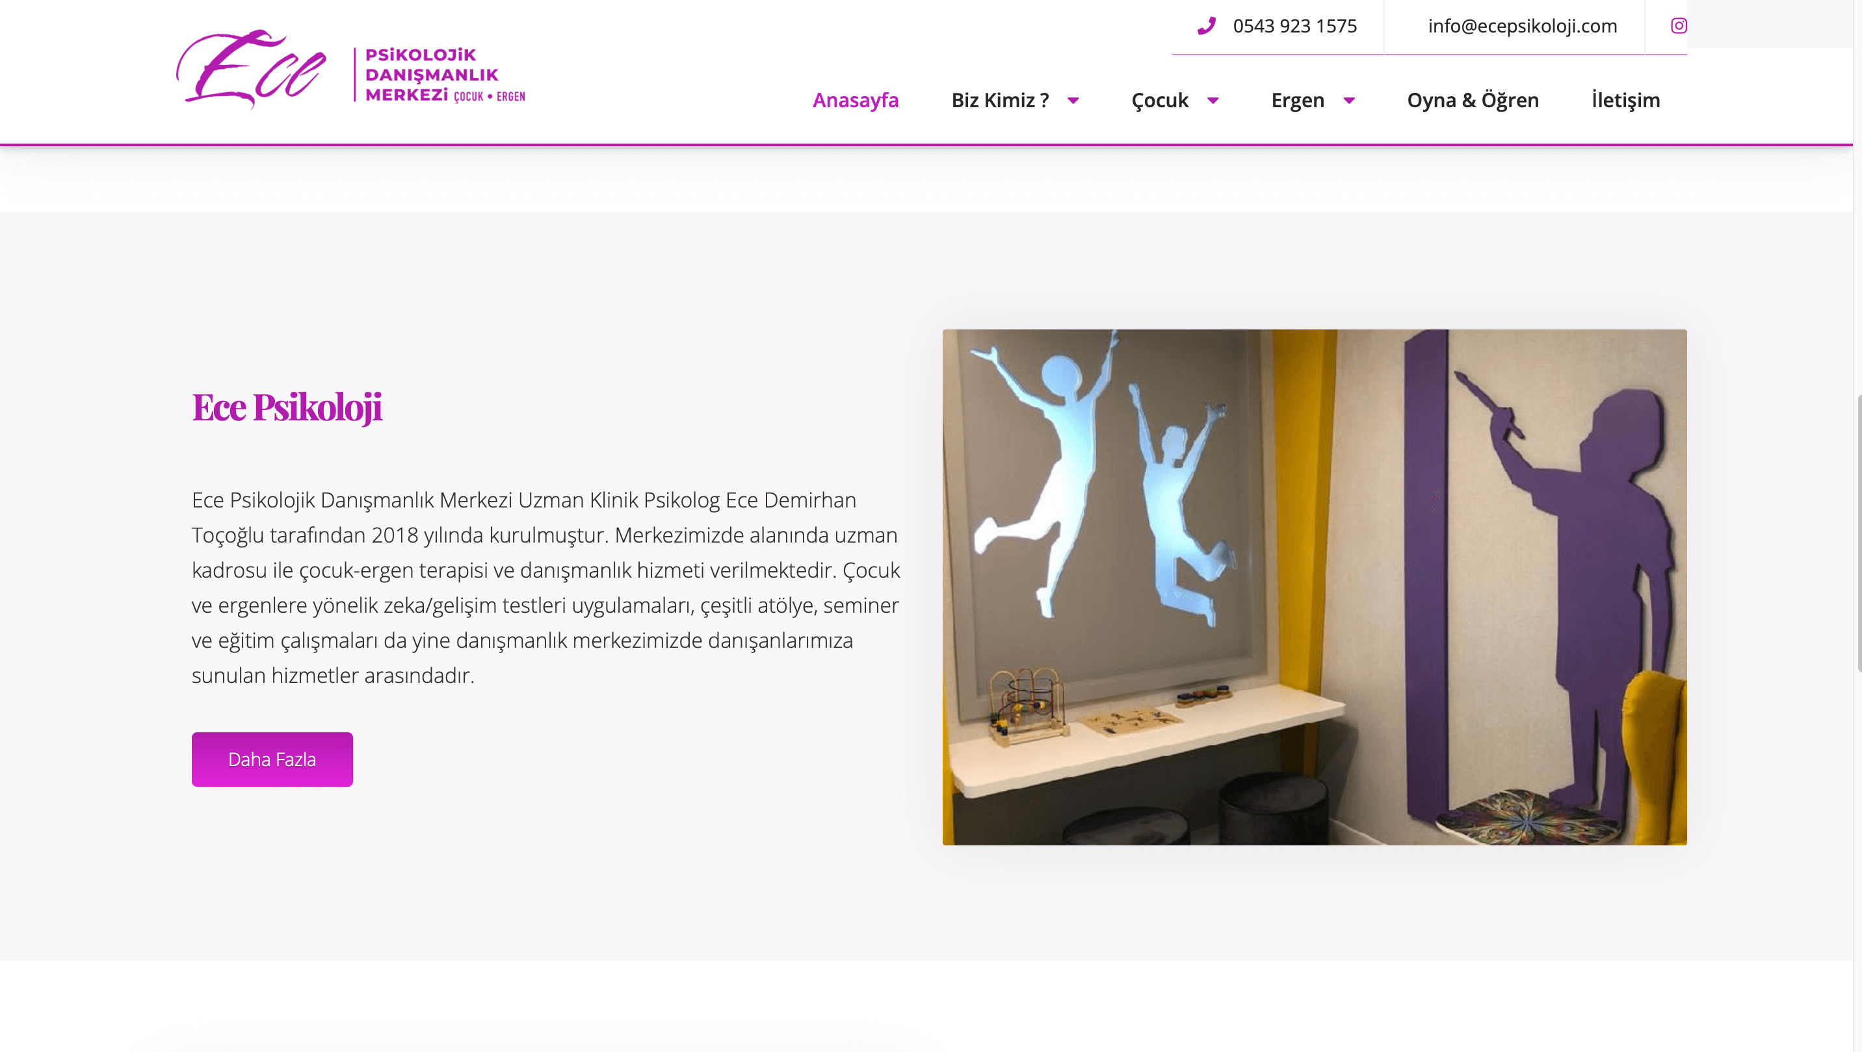Expand the Ergen dropdown arrow
This screenshot has width=1862, height=1052.
[x=1349, y=101]
